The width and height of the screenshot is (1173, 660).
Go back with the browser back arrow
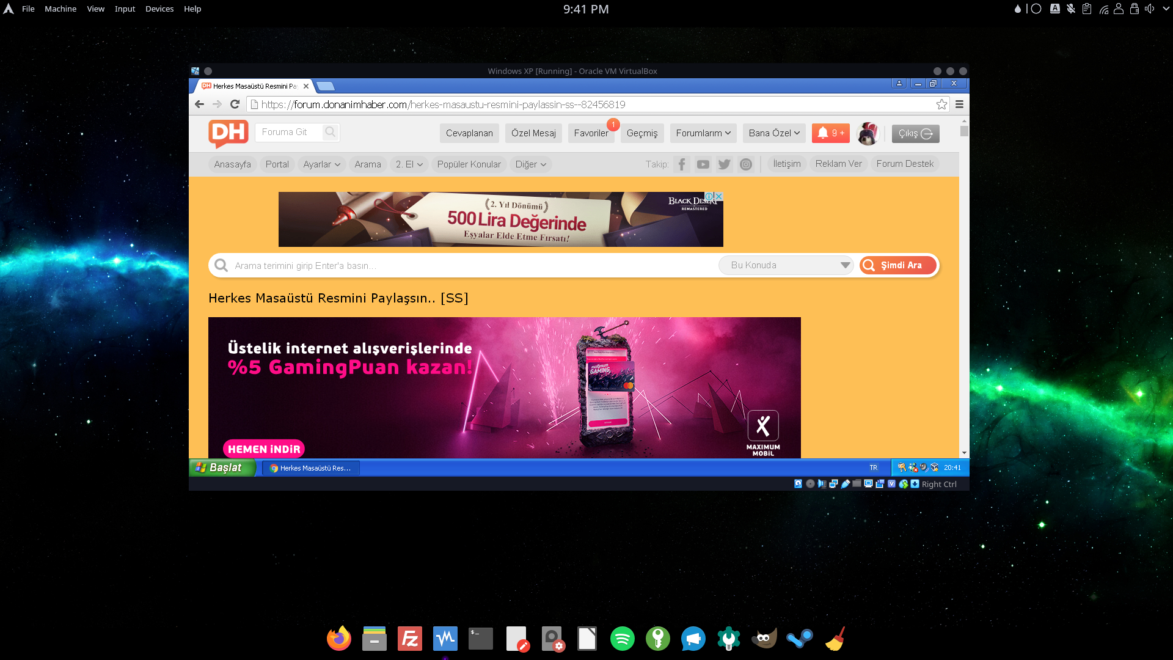click(199, 105)
